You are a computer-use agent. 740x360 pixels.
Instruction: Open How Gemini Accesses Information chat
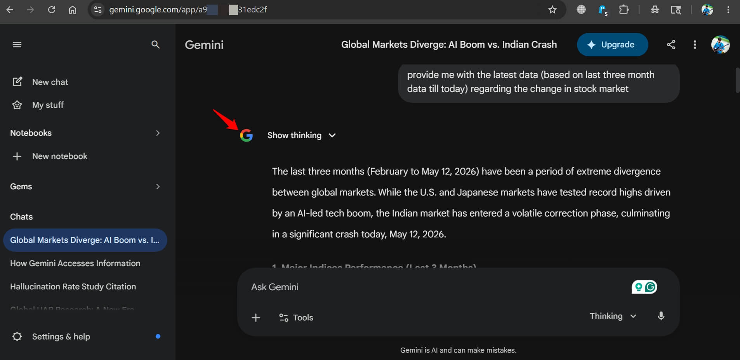[x=75, y=263]
